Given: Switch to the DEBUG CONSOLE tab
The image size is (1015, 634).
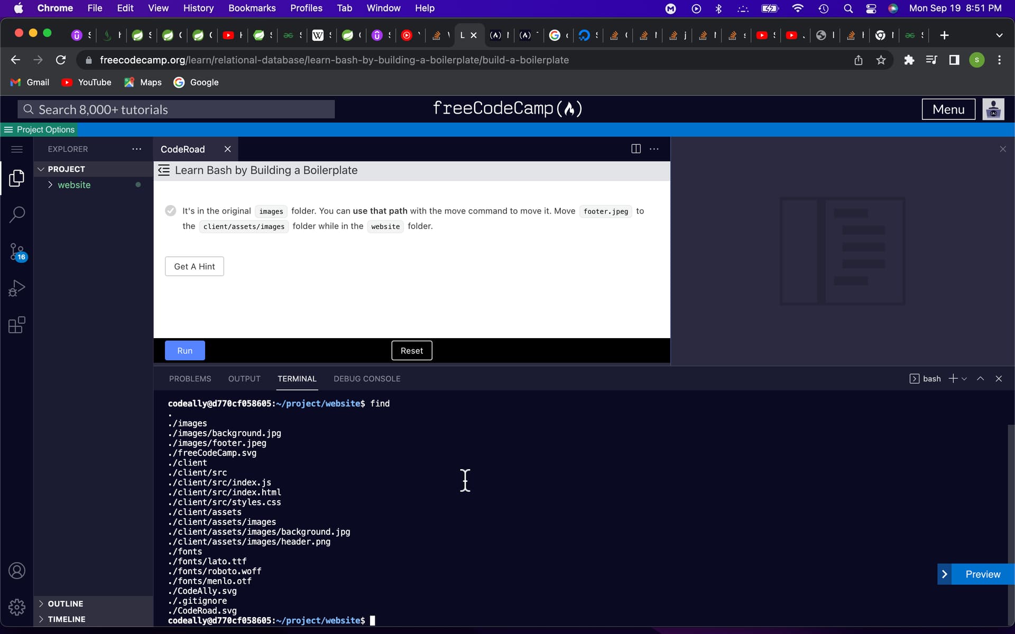Looking at the screenshot, I should coord(367,379).
